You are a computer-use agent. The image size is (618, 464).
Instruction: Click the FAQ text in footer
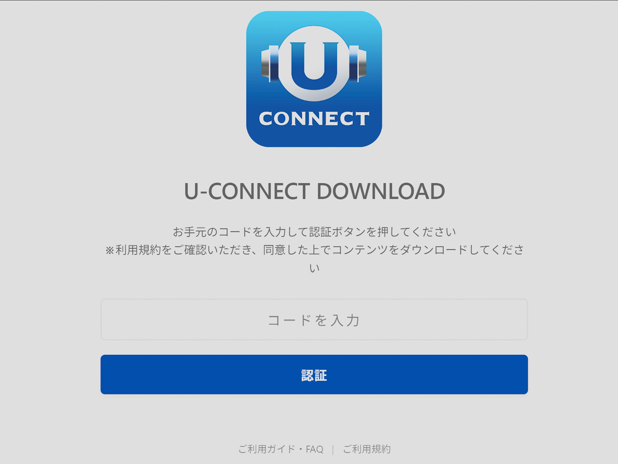click(x=314, y=449)
